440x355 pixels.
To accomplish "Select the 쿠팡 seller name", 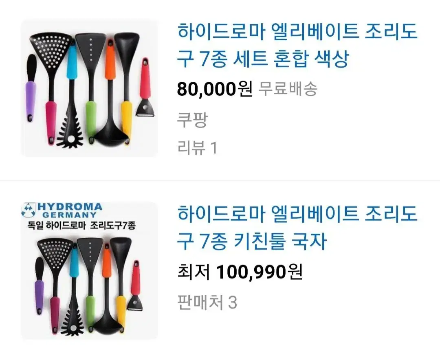I will pos(192,120).
